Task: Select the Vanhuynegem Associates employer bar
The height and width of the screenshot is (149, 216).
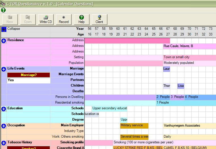Action: click(x=189, y=126)
